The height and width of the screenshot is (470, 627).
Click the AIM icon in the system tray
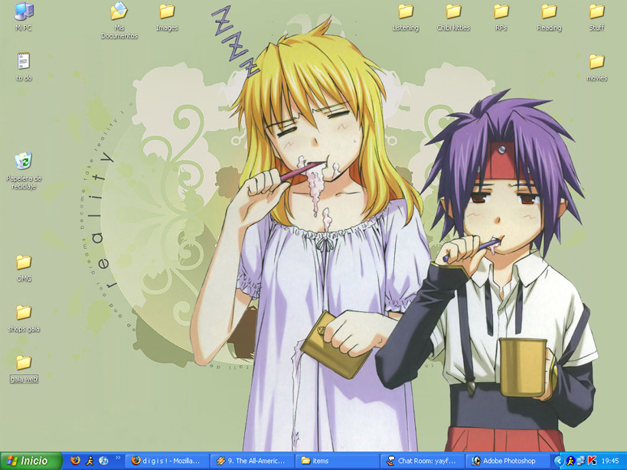click(570, 462)
